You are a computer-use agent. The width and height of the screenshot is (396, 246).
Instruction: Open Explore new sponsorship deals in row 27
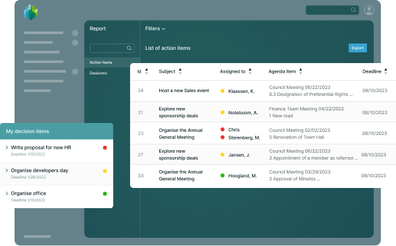tap(178, 155)
